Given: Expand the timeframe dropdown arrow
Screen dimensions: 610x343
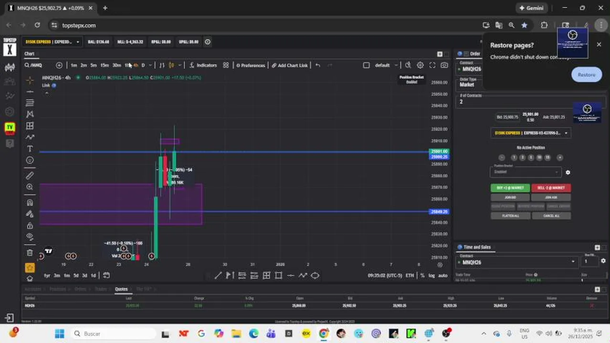Looking at the screenshot, I should click(150, 65).
